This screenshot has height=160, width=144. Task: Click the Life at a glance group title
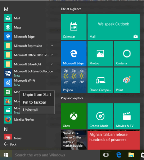coord(71,9)
